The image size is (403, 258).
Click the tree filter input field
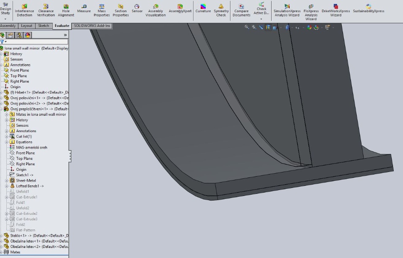pos(38,42)
